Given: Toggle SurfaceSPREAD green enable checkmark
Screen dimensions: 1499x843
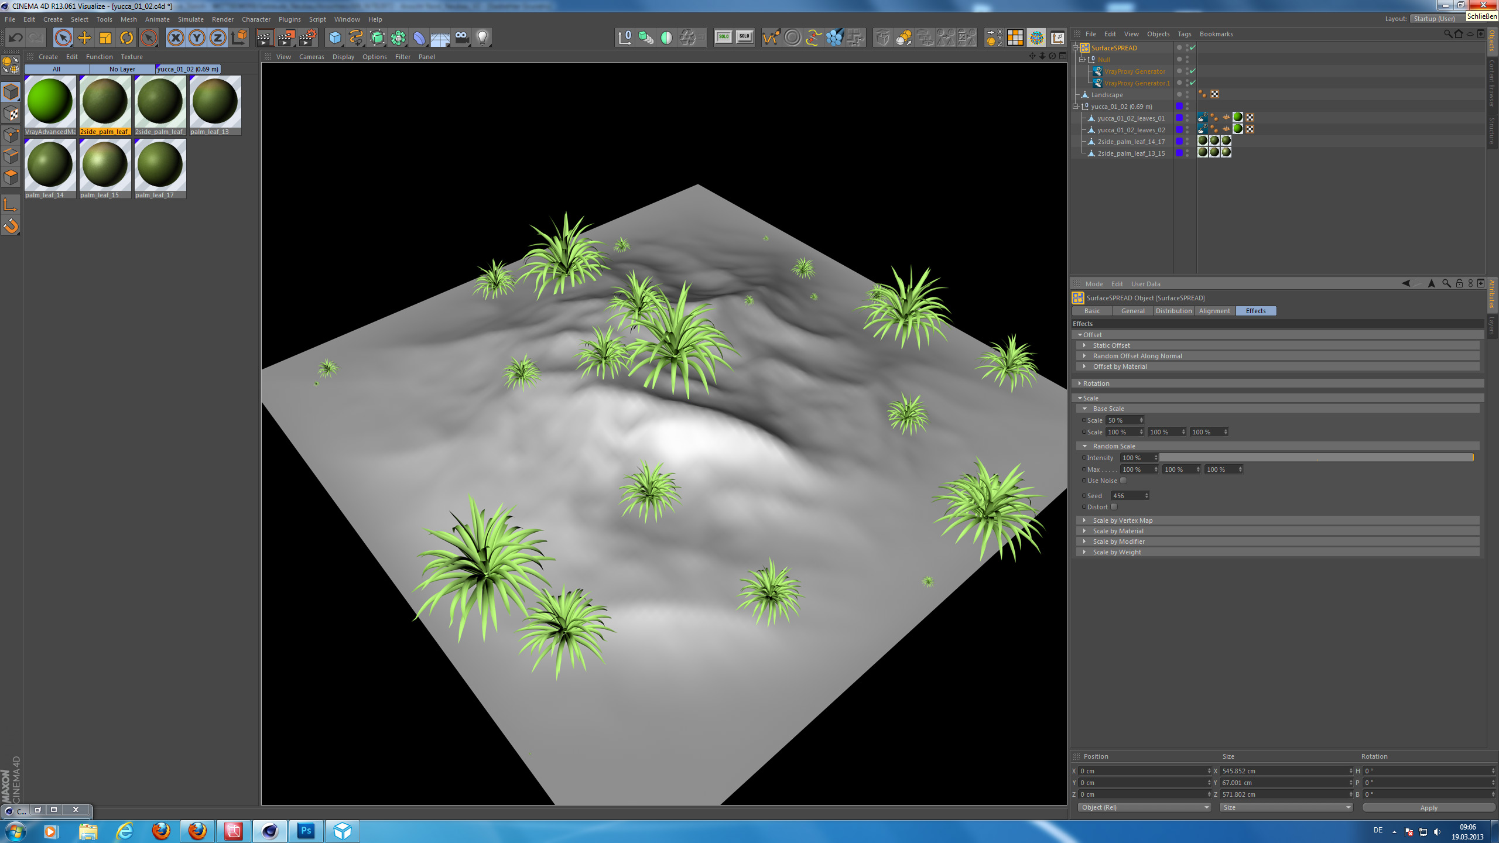Looking at the screenshot, I should pos(1193,47).
